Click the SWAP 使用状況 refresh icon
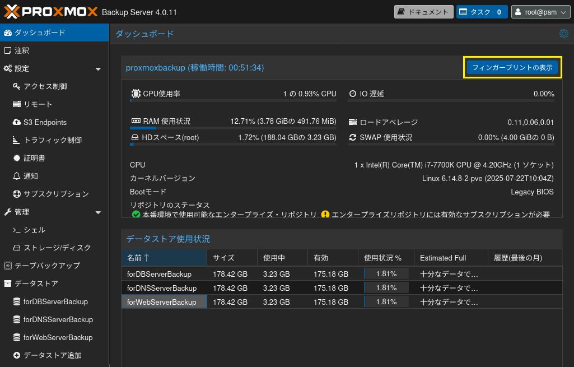 point(353,137)
